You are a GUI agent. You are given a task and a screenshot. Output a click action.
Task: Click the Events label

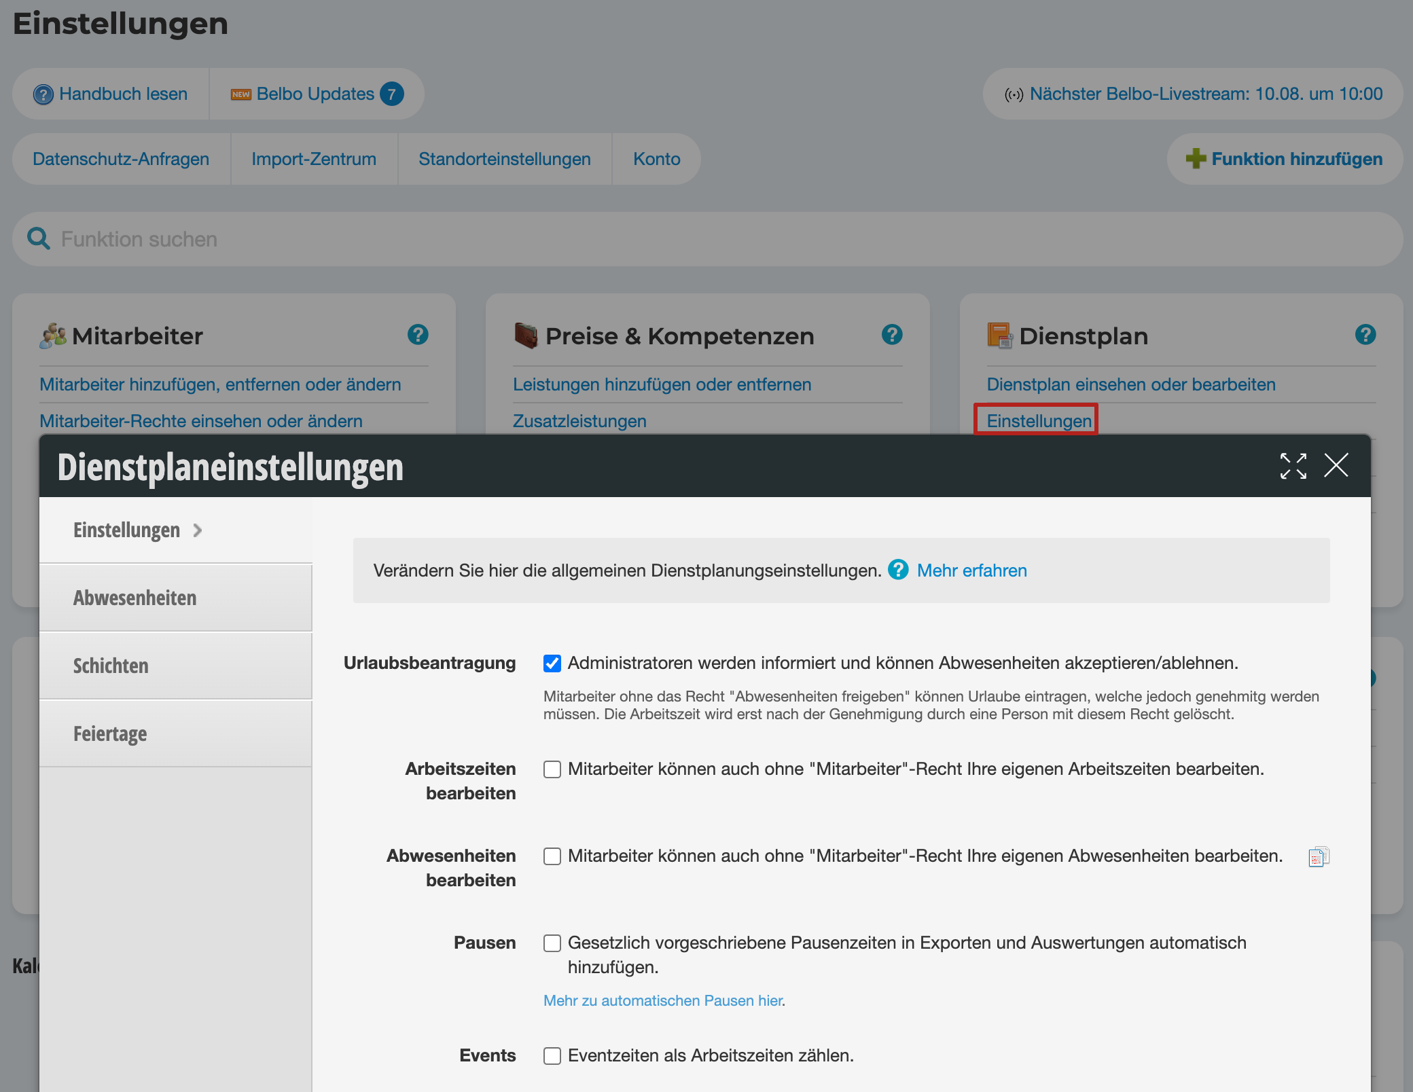click(488, 1055)
